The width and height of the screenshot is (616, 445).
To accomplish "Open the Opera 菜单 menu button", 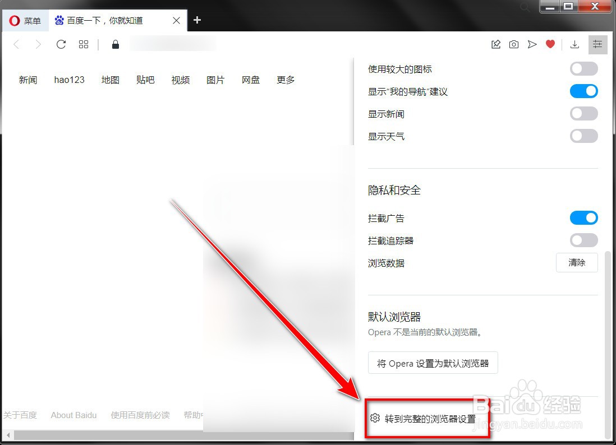I will pyautogui.click(x=25, y=20).
